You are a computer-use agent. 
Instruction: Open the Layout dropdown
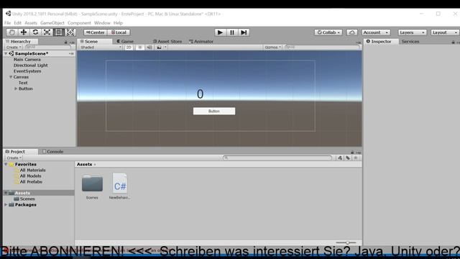(x=445, y=32)
